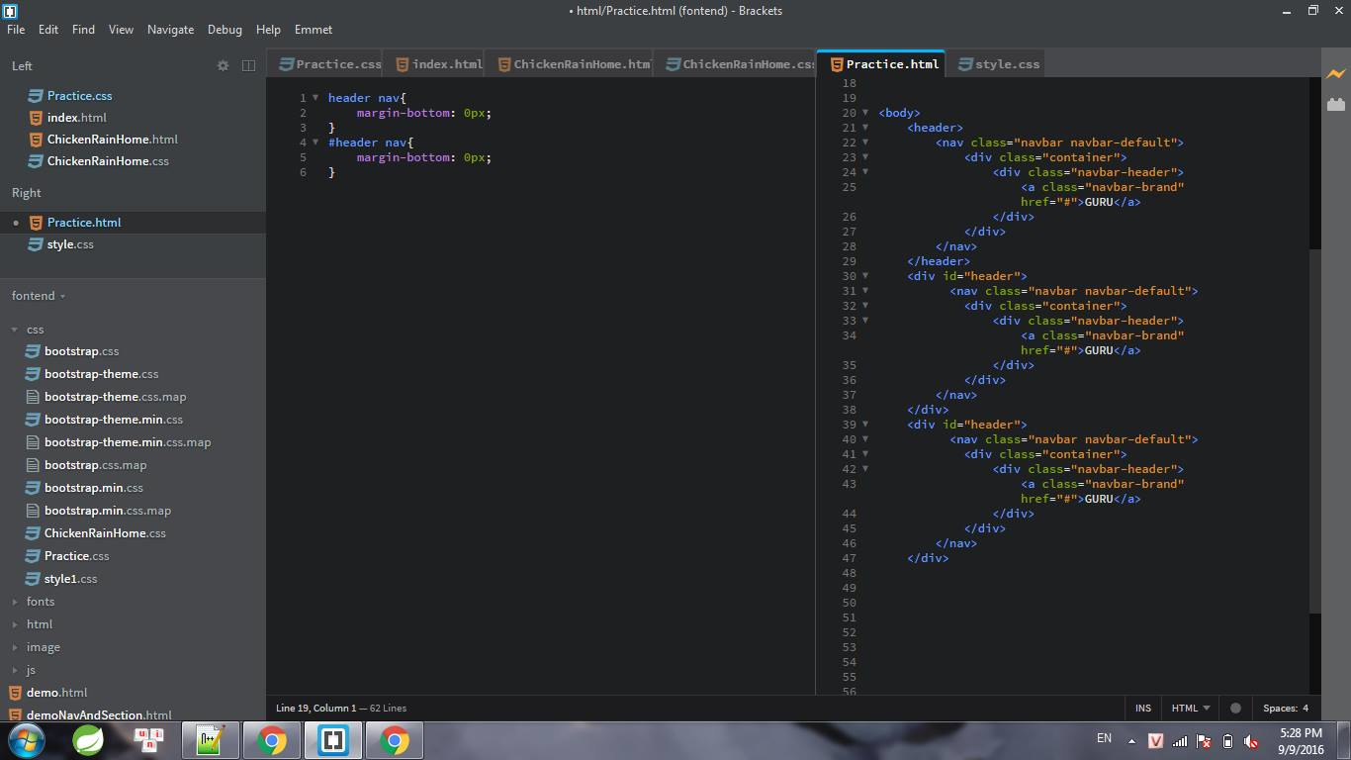Click the volume icon in system tray
This screenshot has height=760, width=1351.
[1251, 741]
